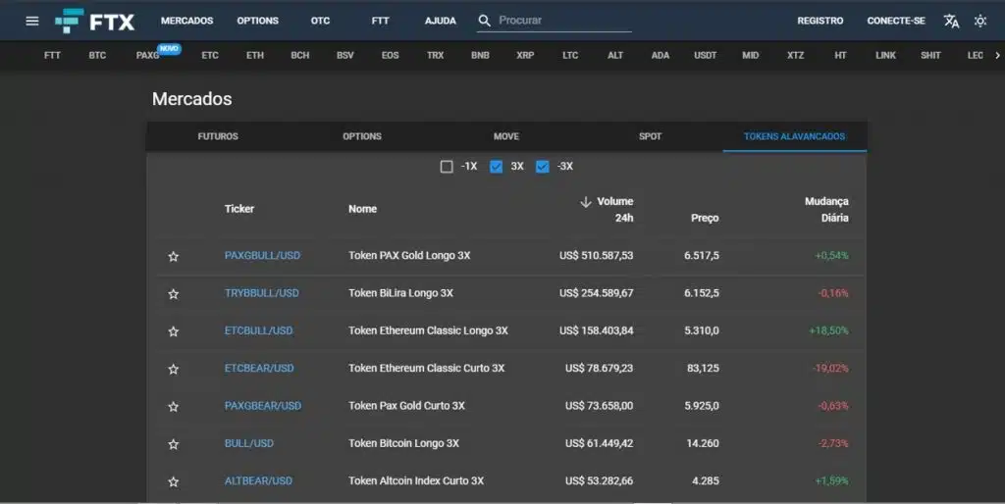The image size is (1005, 504).
Task: Click the REGISTRO button
Action: click(x=820, y=21)
